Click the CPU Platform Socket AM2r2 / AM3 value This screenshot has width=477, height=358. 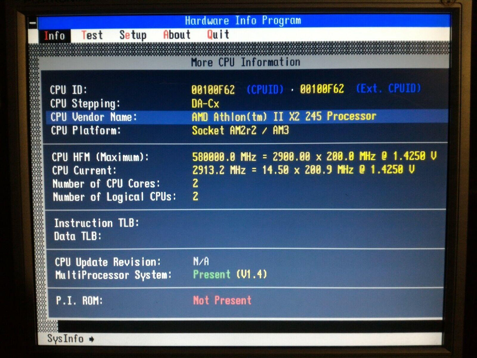[240, 130]
